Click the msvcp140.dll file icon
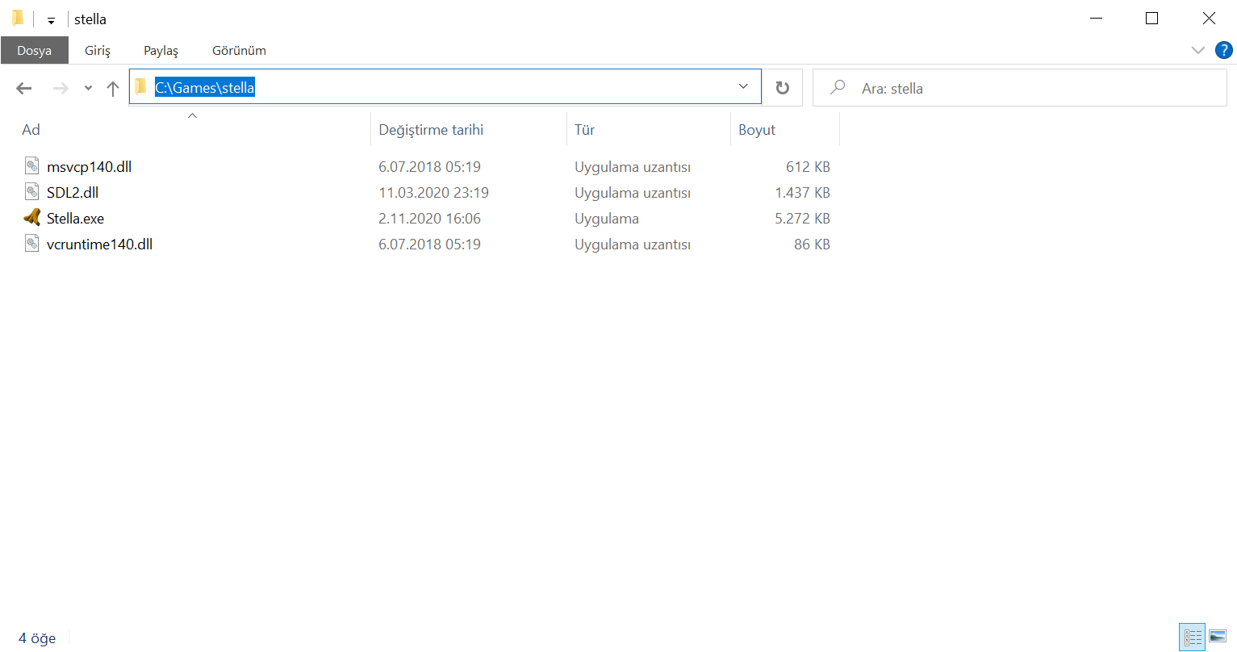The image size is (1237, 652). [31, 166]
